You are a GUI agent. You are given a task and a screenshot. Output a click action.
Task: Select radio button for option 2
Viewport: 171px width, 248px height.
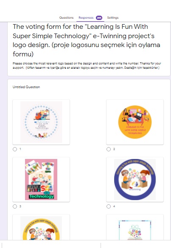pos(109,149)
